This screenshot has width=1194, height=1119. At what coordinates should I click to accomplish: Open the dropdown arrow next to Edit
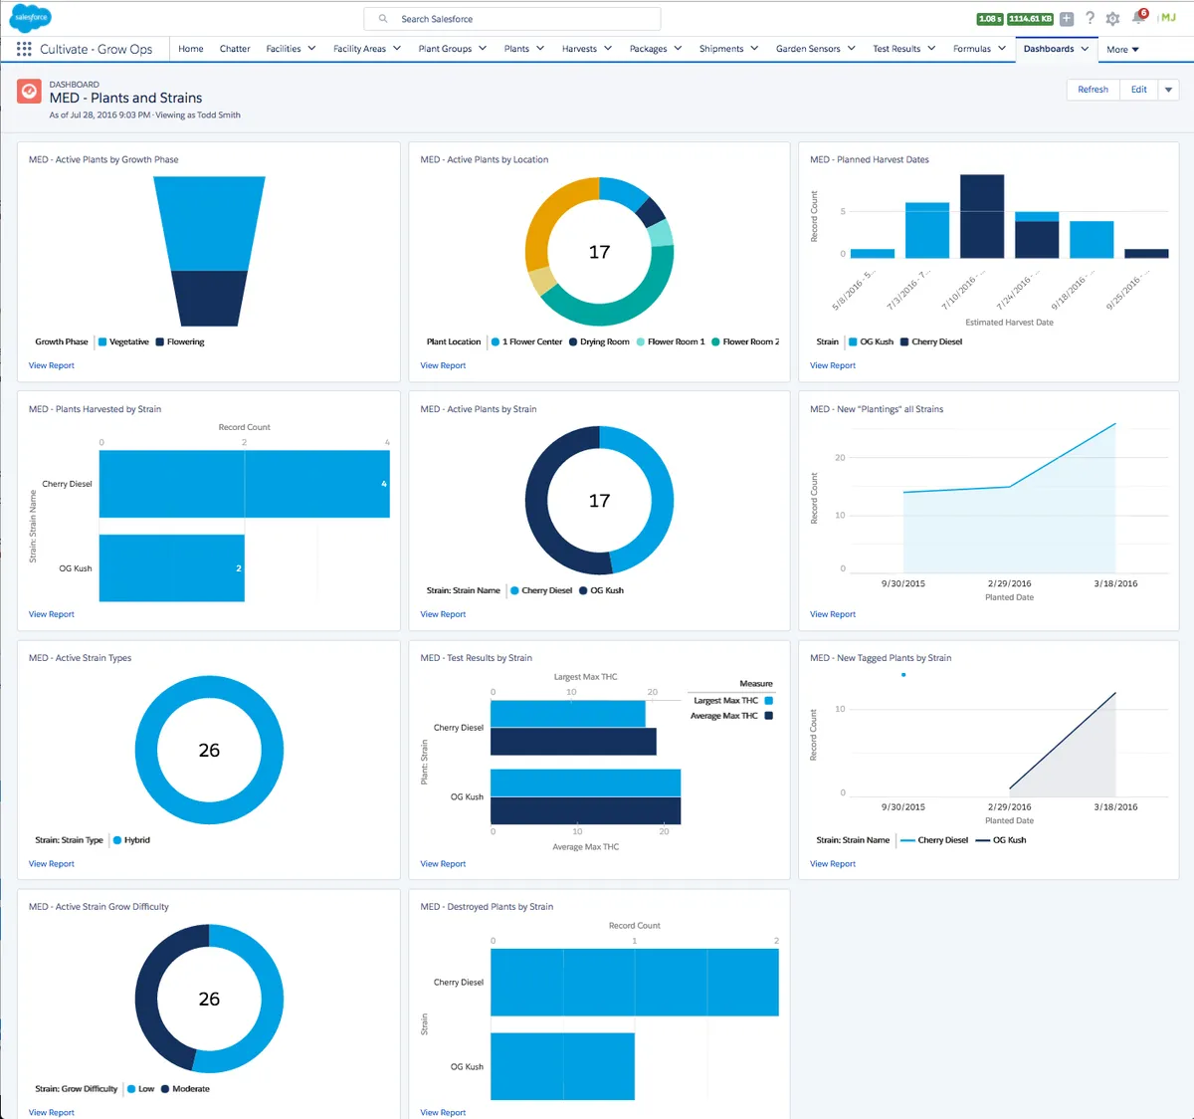1169,90
